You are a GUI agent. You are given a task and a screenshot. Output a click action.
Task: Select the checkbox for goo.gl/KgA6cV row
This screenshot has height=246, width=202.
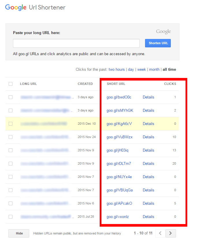(x=11, y=124)
